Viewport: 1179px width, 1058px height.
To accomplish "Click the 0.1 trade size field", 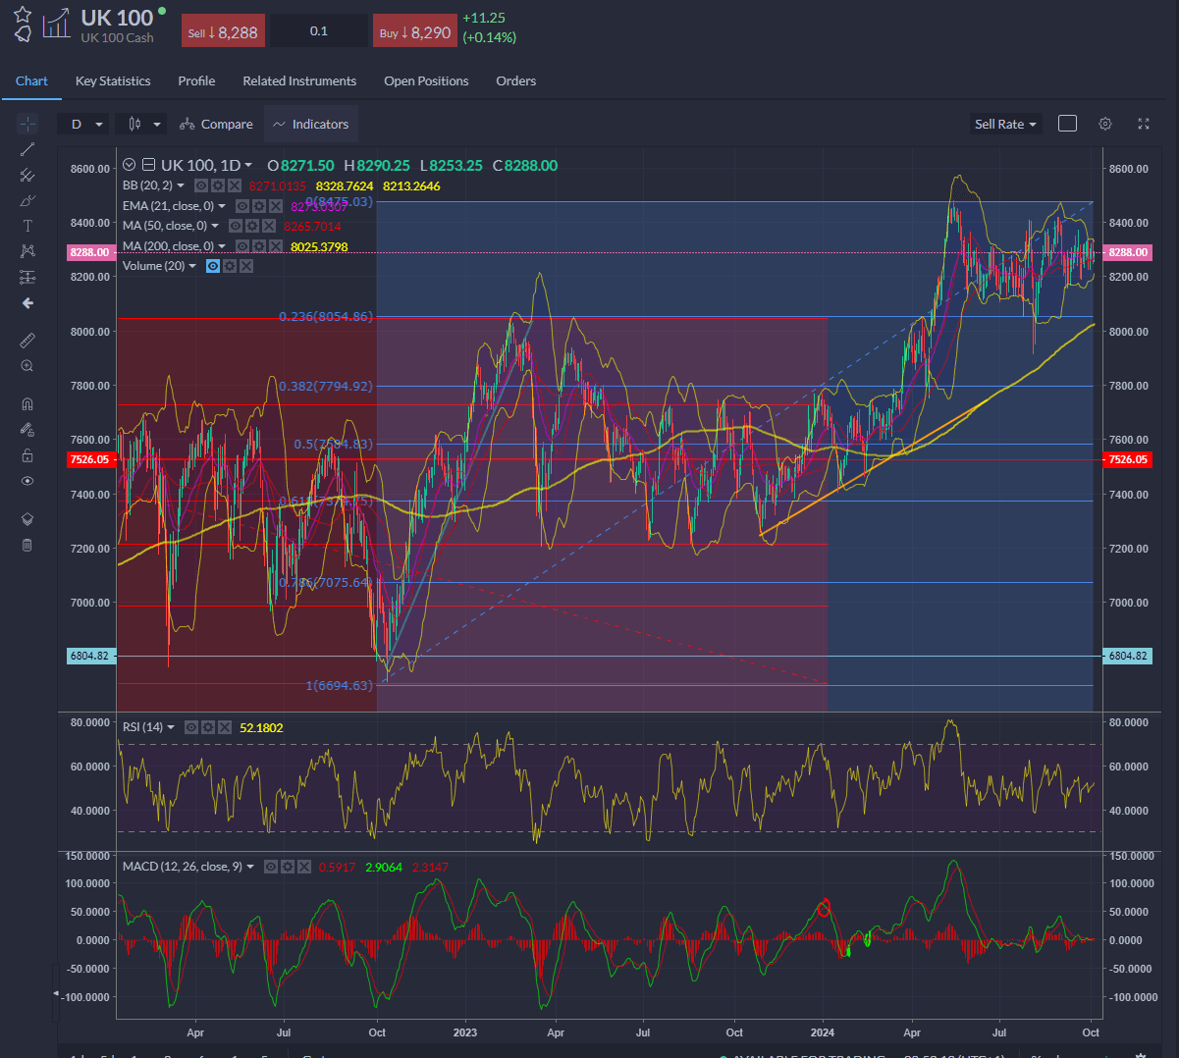I will tap(319, 31).
